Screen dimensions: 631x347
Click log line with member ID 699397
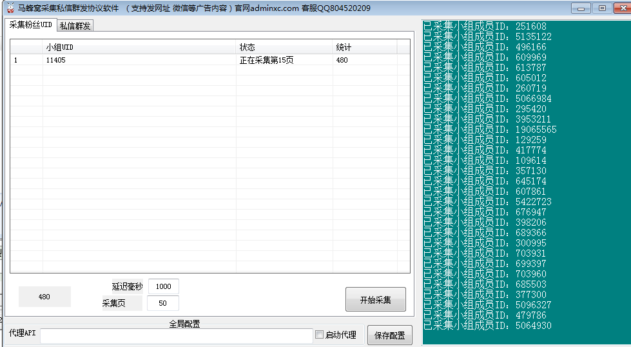[x=485, y=264]
